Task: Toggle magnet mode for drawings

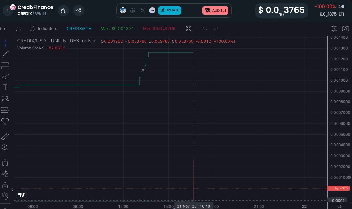Action: tap(5, 162)
